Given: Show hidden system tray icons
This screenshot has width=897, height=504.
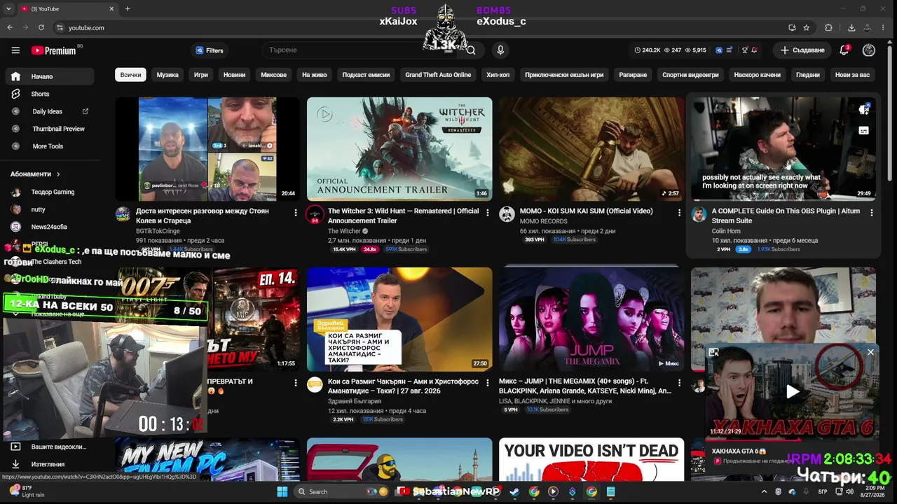Looking at the screenshot, I should (x=764, y=491).
